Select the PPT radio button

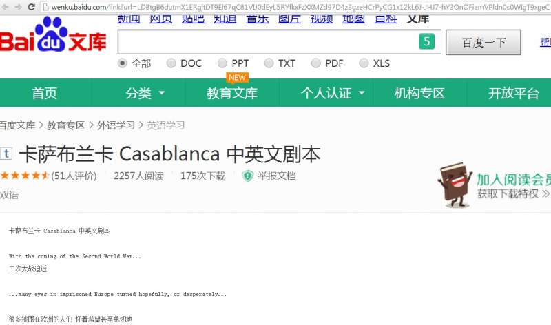point(222,63)
